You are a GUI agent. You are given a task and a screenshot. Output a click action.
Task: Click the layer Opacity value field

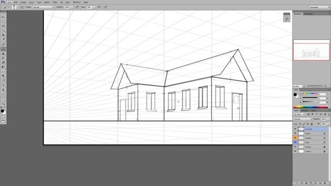pyautogui.click(x=324, y=119)
